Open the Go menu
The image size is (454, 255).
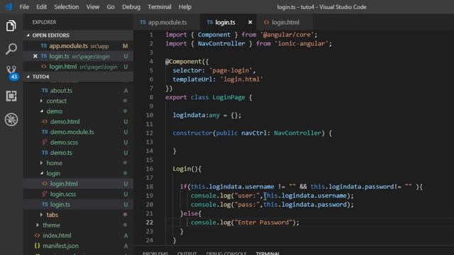coord(111,7)
